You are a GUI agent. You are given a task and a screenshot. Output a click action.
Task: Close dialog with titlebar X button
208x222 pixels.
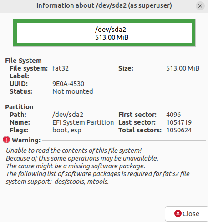[x=200, y=6]
